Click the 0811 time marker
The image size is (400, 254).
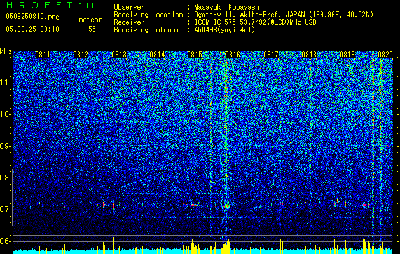pos(43,55)
